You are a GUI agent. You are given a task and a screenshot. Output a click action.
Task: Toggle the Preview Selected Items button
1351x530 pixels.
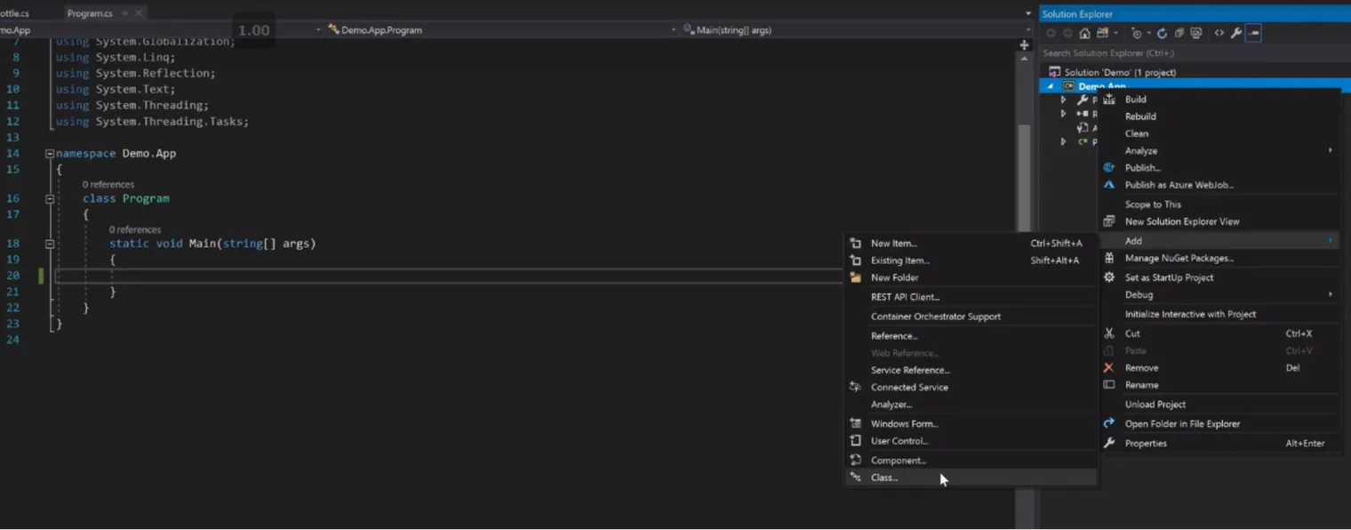point(1253,33)
